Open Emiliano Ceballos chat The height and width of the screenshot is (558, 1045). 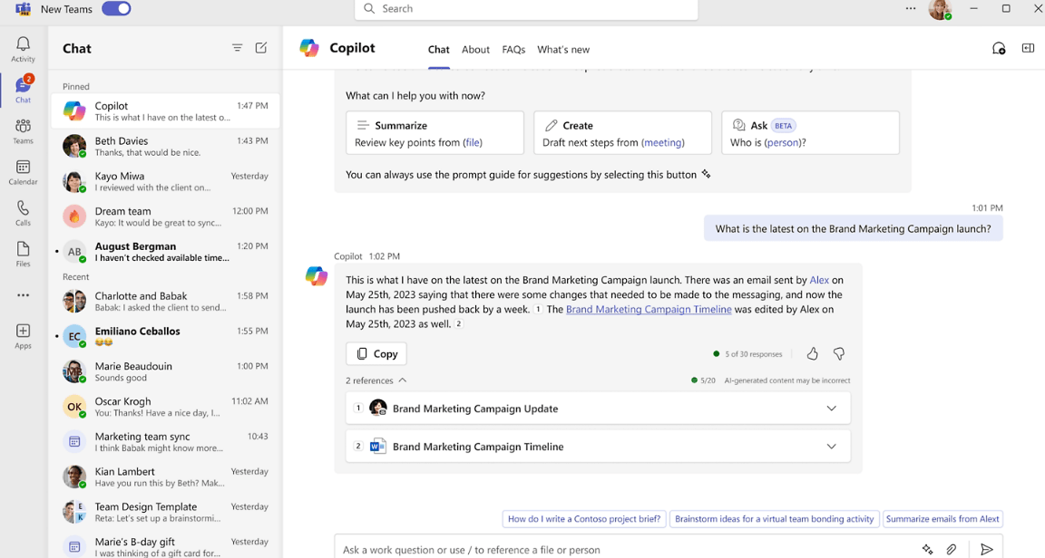point(165,336)
